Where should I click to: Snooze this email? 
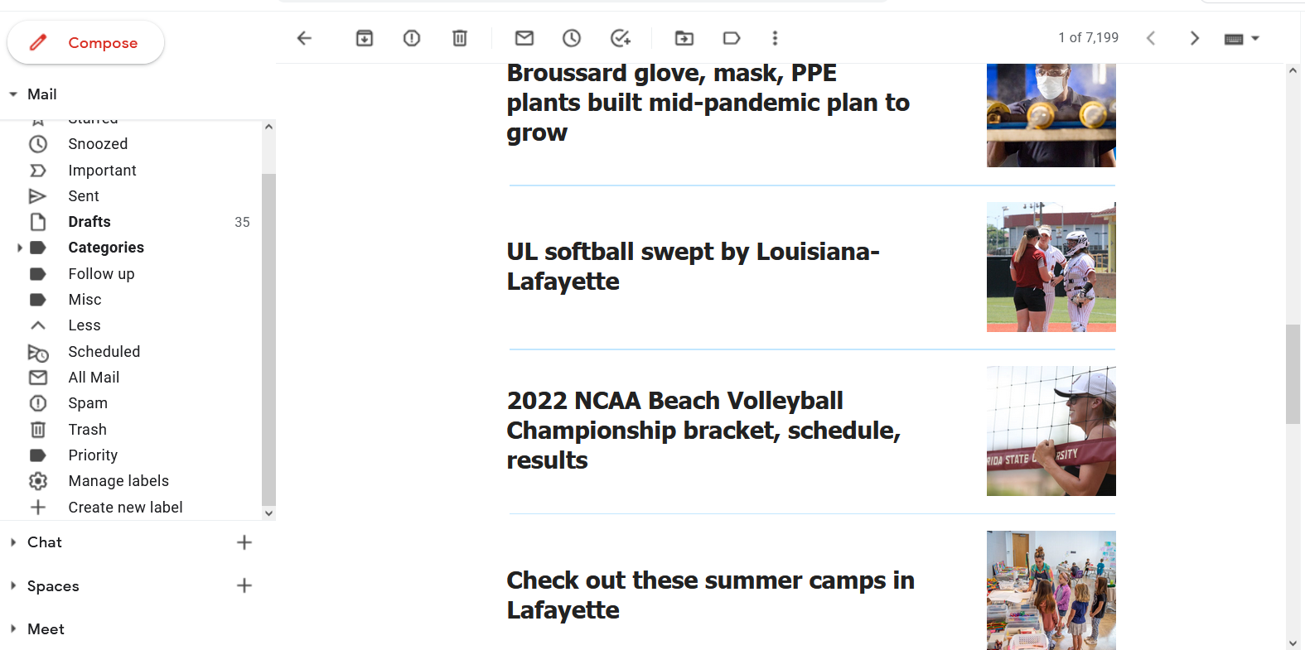[572, 38]
